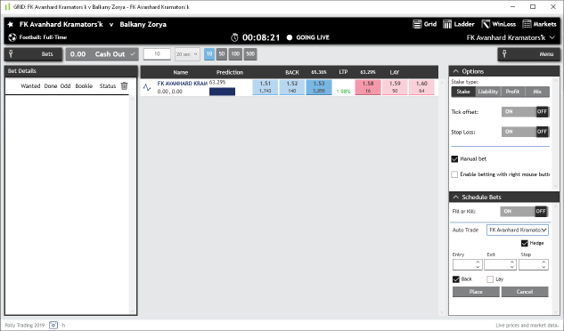Click the best lay price 1.58 cell

(x=368, y=87)
